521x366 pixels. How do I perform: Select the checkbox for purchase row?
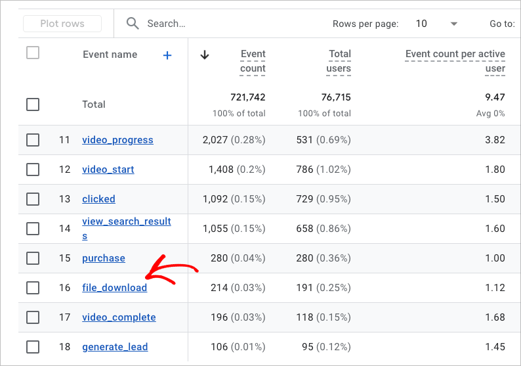click(x=33, y=258)
